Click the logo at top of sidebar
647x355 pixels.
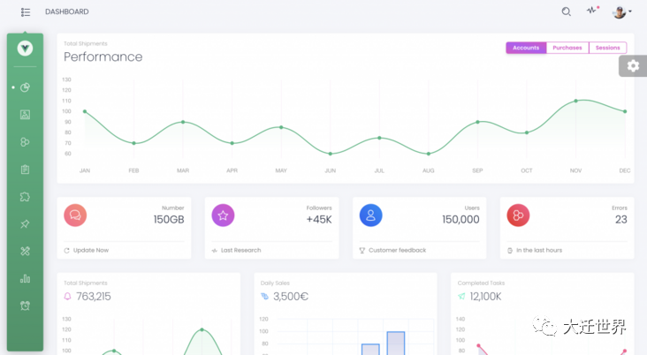coord(26,49)
